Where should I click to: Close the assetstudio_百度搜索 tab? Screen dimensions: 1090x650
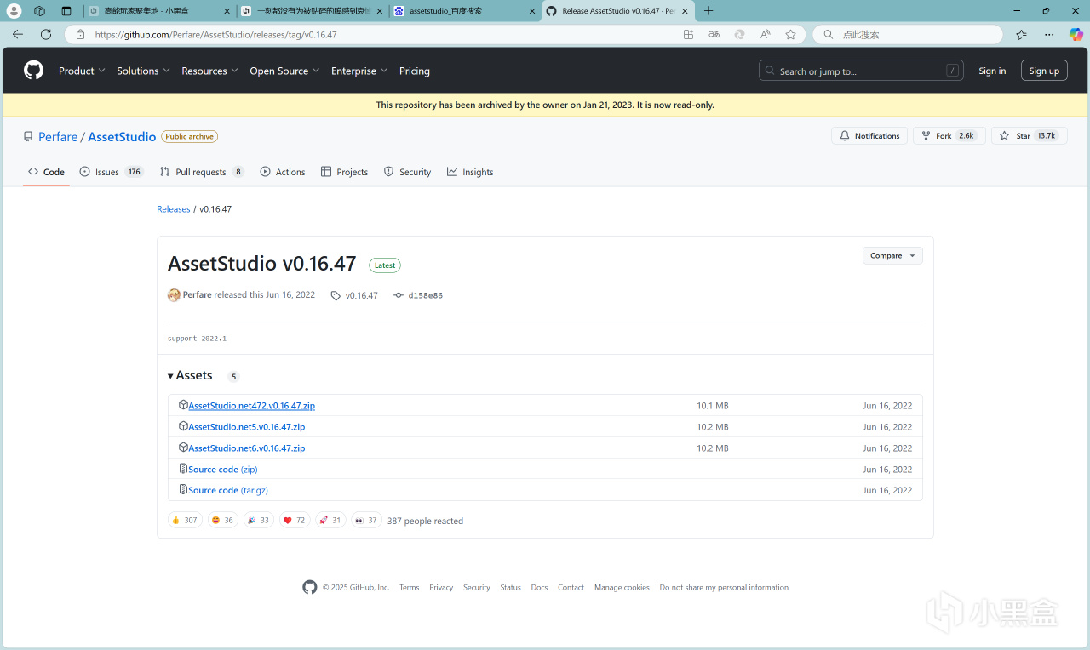[531, 11]
